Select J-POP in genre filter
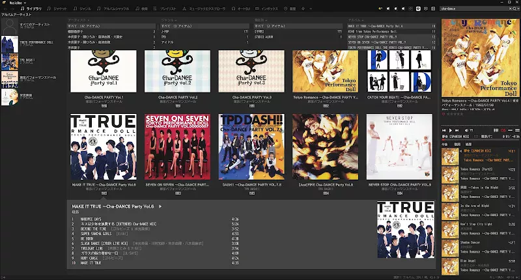 click(204, 31)
